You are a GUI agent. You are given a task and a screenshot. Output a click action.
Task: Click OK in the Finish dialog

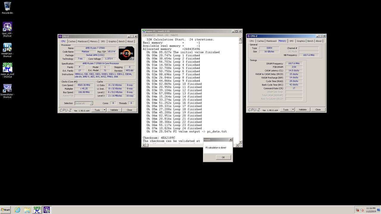point(223,157)
